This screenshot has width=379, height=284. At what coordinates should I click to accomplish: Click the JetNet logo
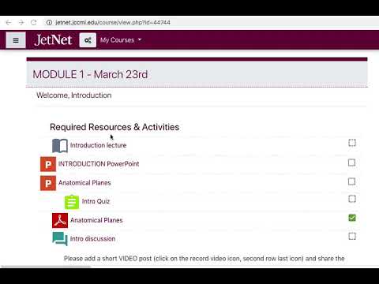tap(53, 40)
